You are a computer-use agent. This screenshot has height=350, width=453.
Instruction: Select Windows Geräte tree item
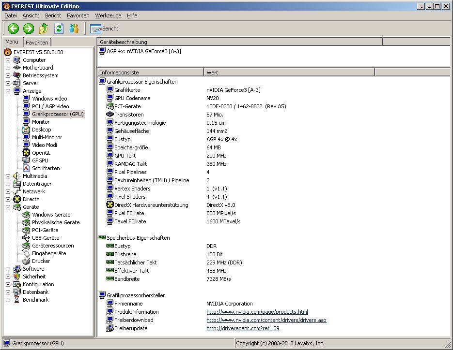(51, 215)
